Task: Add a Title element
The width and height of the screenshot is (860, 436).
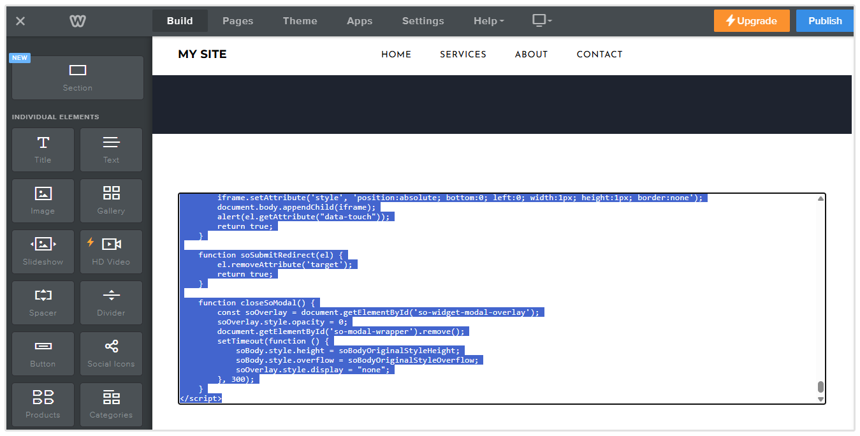Action: [43, 149]
